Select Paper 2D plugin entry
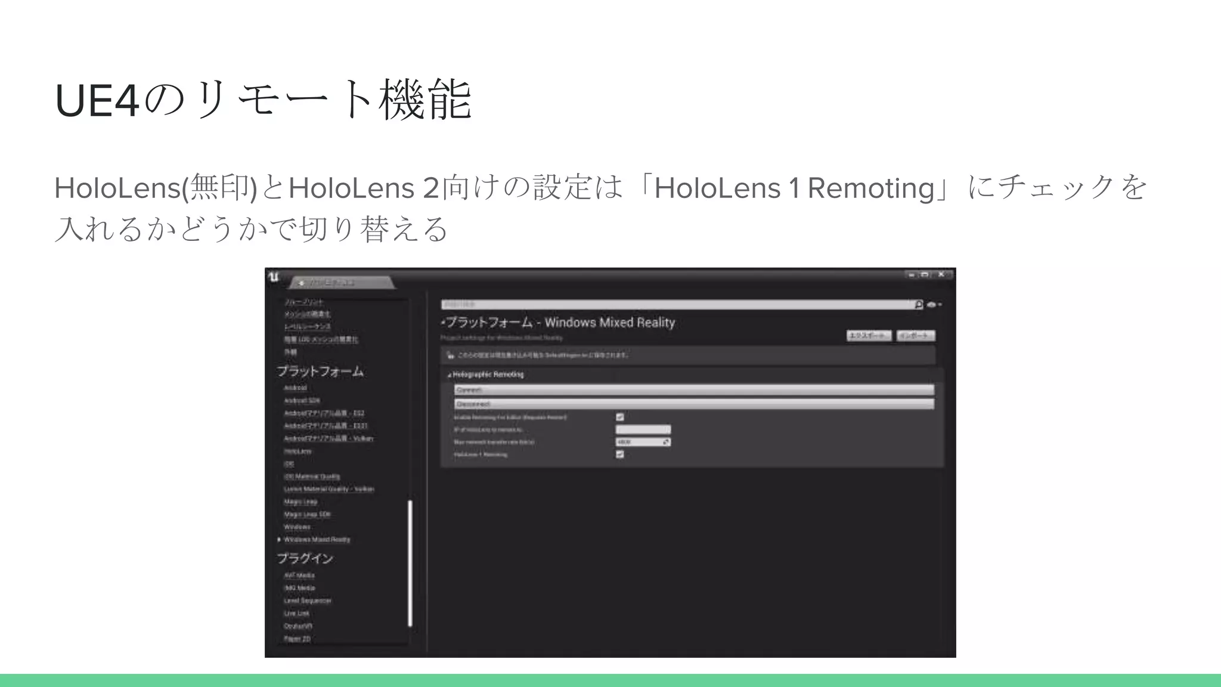The width and height of the screenshot is (1221, 687). click(x=297, y=639)
